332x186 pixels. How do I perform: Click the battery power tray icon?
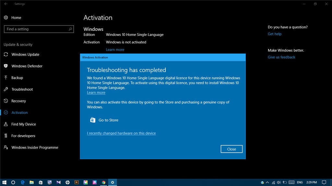coord(285,182)
